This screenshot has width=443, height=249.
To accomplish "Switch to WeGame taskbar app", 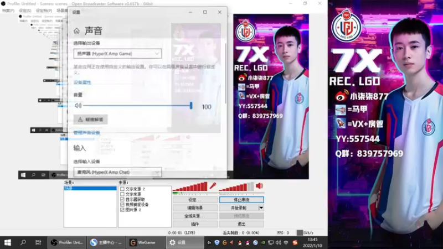I will 145,242.
